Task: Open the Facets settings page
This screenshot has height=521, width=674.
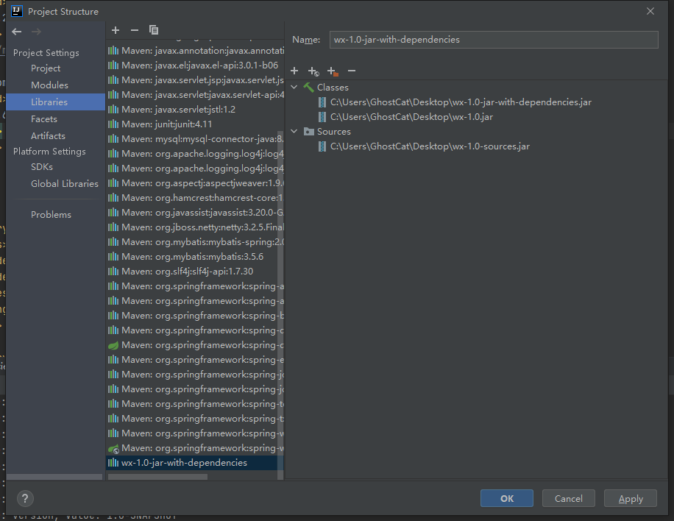Action: tap(44, 119)
